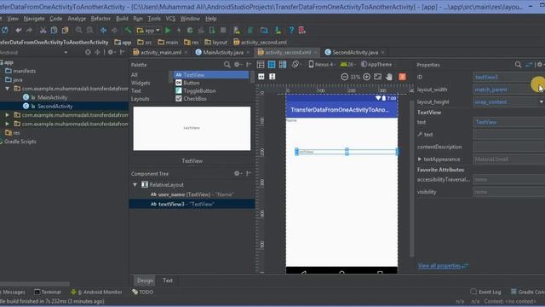This screenshot has height=307, width=545.
Task: Click the SDK Manager download icon
Action: pyautogui.click(x=278, y=31)
